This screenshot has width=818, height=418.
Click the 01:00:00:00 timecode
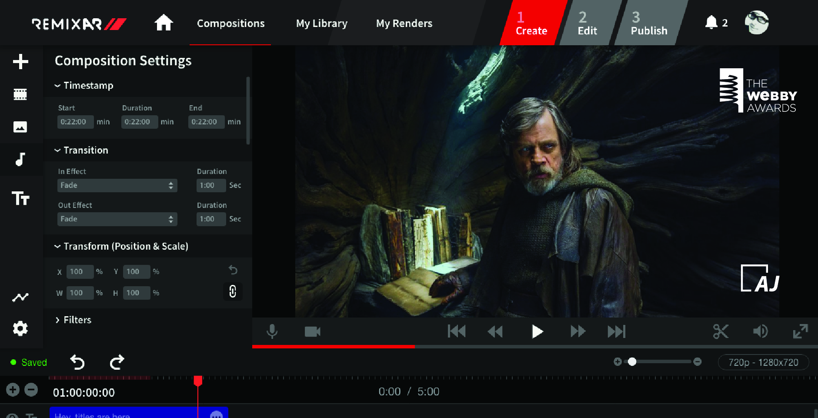[84, 393]
